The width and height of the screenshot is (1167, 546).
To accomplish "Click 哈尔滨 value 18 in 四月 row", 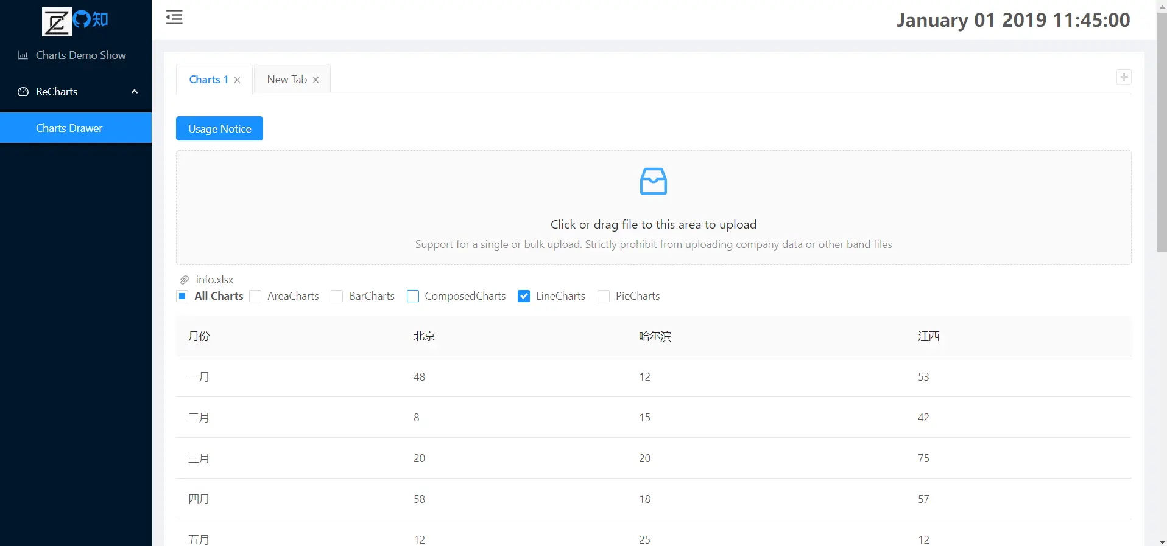I will tap(644, 499).
